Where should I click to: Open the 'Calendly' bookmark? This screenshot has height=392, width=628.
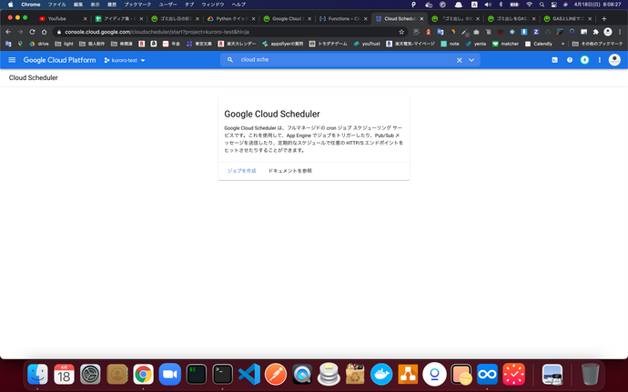(539, 44)
